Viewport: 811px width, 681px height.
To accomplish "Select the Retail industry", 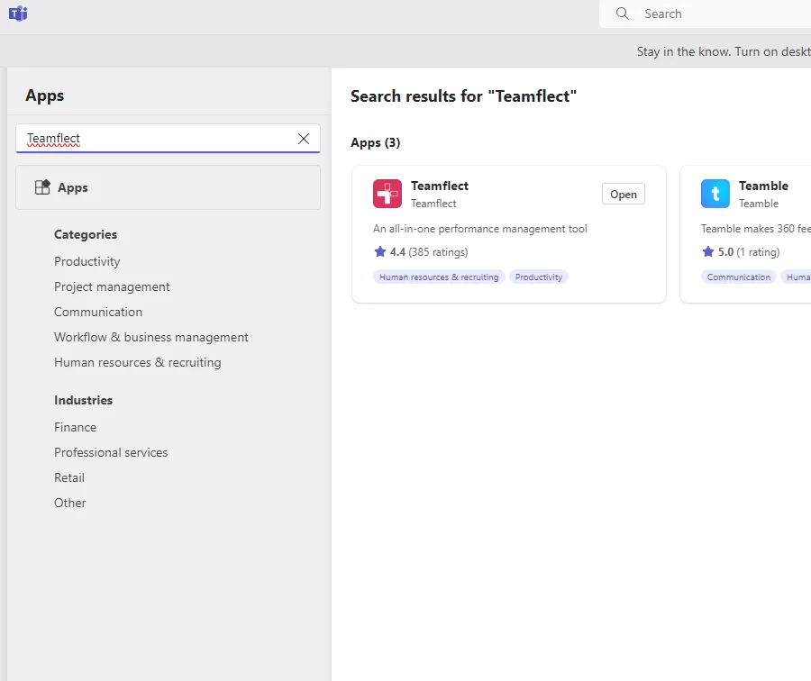I will tap(69, 477).
